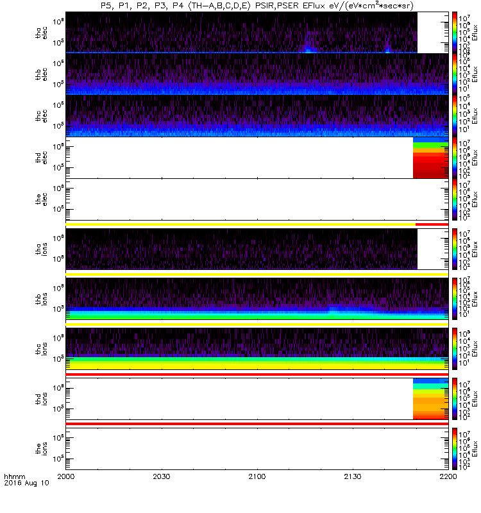Click the 2030 time axis label

(162, 476)
